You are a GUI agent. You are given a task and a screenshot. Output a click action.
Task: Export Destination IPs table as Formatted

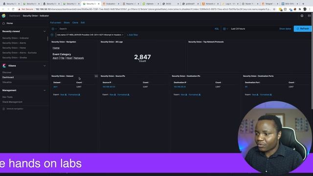195,95
